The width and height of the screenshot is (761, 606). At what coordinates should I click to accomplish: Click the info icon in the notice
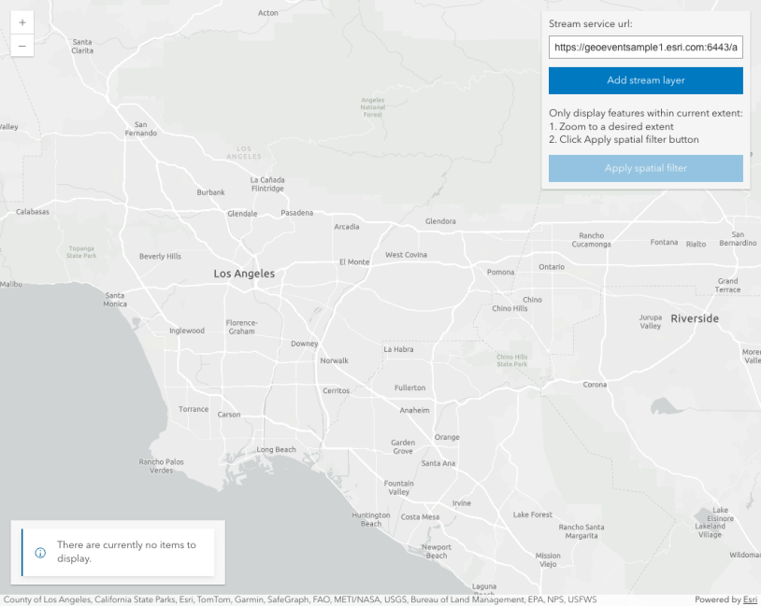[40, 552]
